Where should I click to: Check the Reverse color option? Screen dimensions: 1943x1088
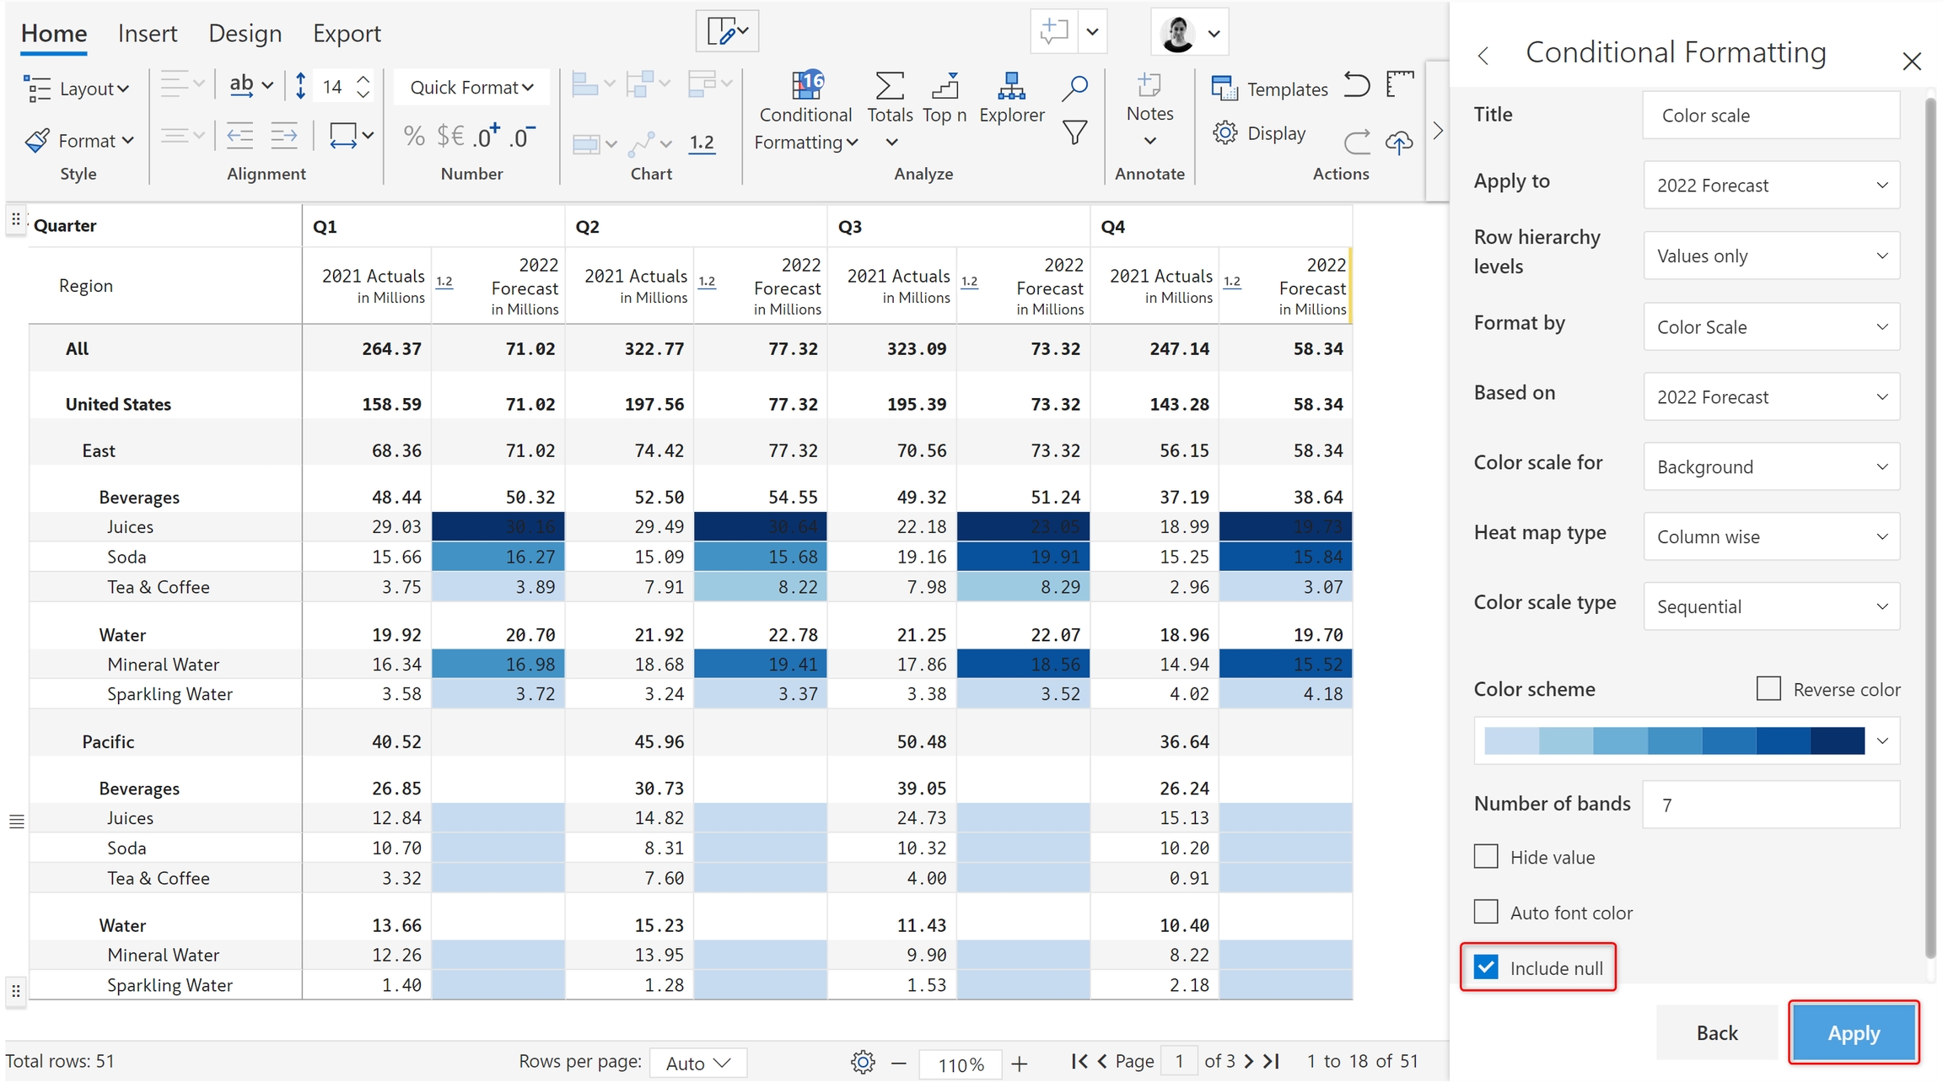point(1768,689)
